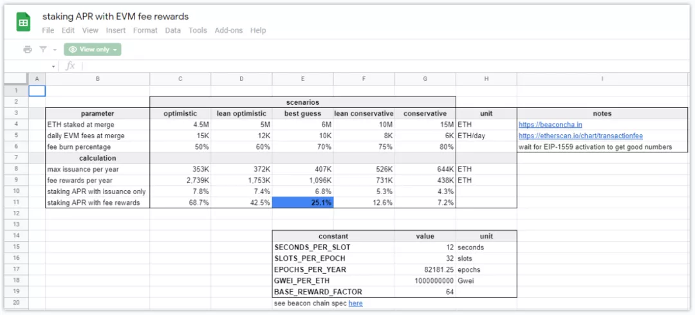This screenshot has height=315, width=695.
Task: Open the filter views dropdown arrow
Action: (55, 50)
